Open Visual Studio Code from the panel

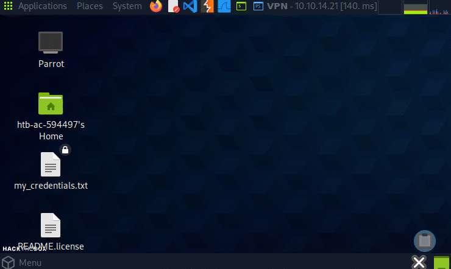click(189, 6)
